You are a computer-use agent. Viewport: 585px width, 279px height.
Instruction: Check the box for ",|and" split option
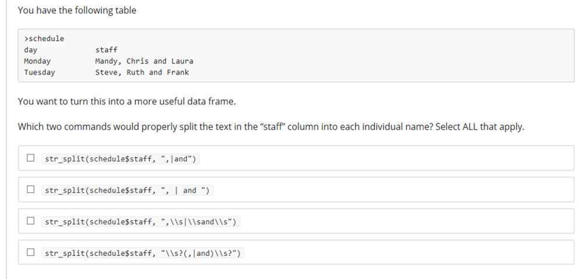(30, 158)
